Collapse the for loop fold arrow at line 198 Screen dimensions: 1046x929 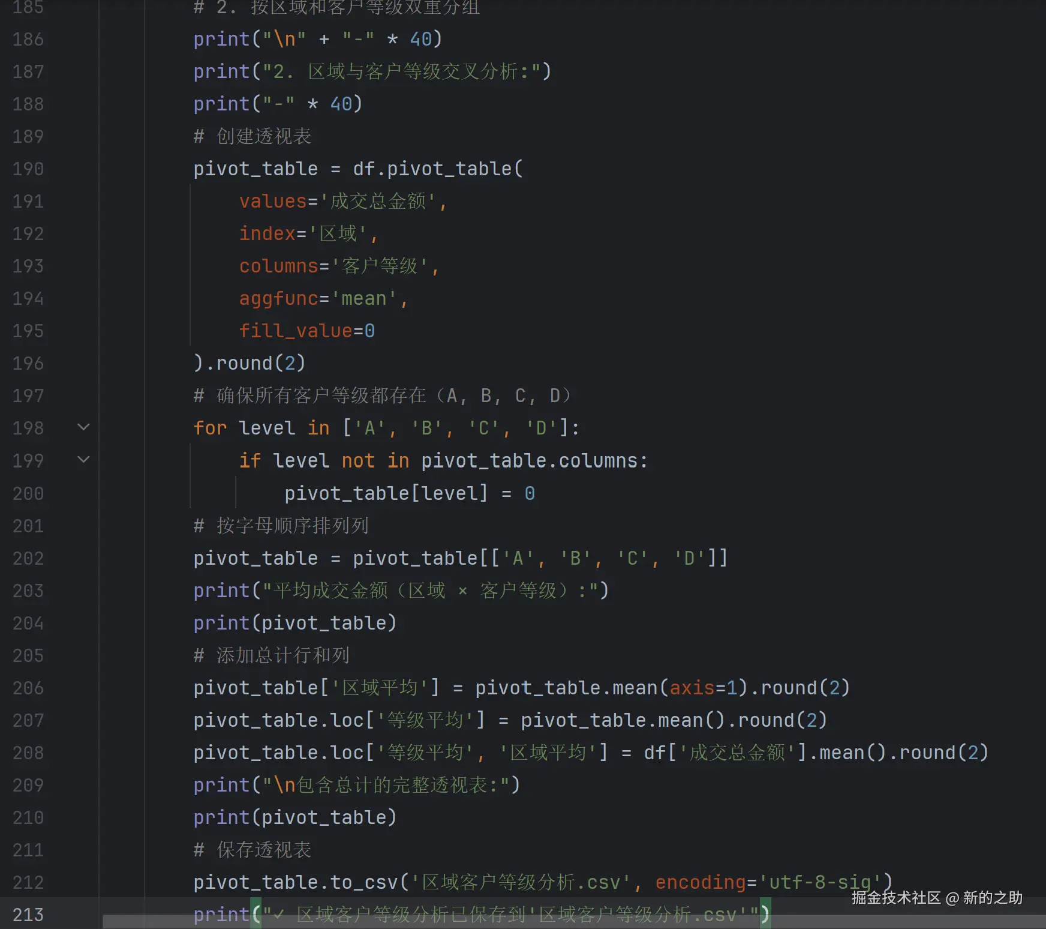[84, 427]
